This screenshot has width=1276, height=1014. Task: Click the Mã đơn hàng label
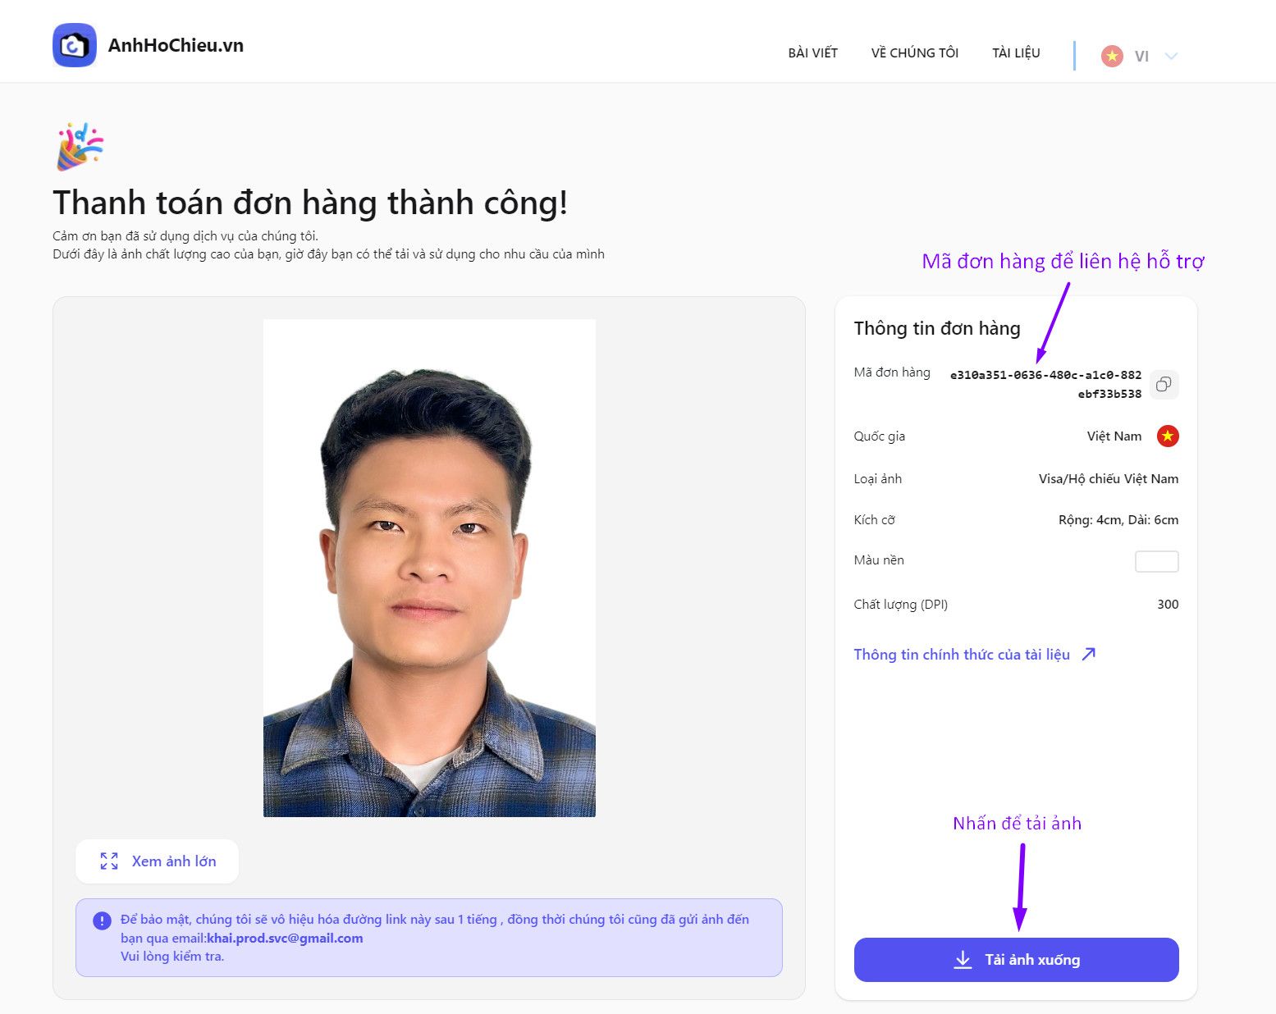[891, 372]
